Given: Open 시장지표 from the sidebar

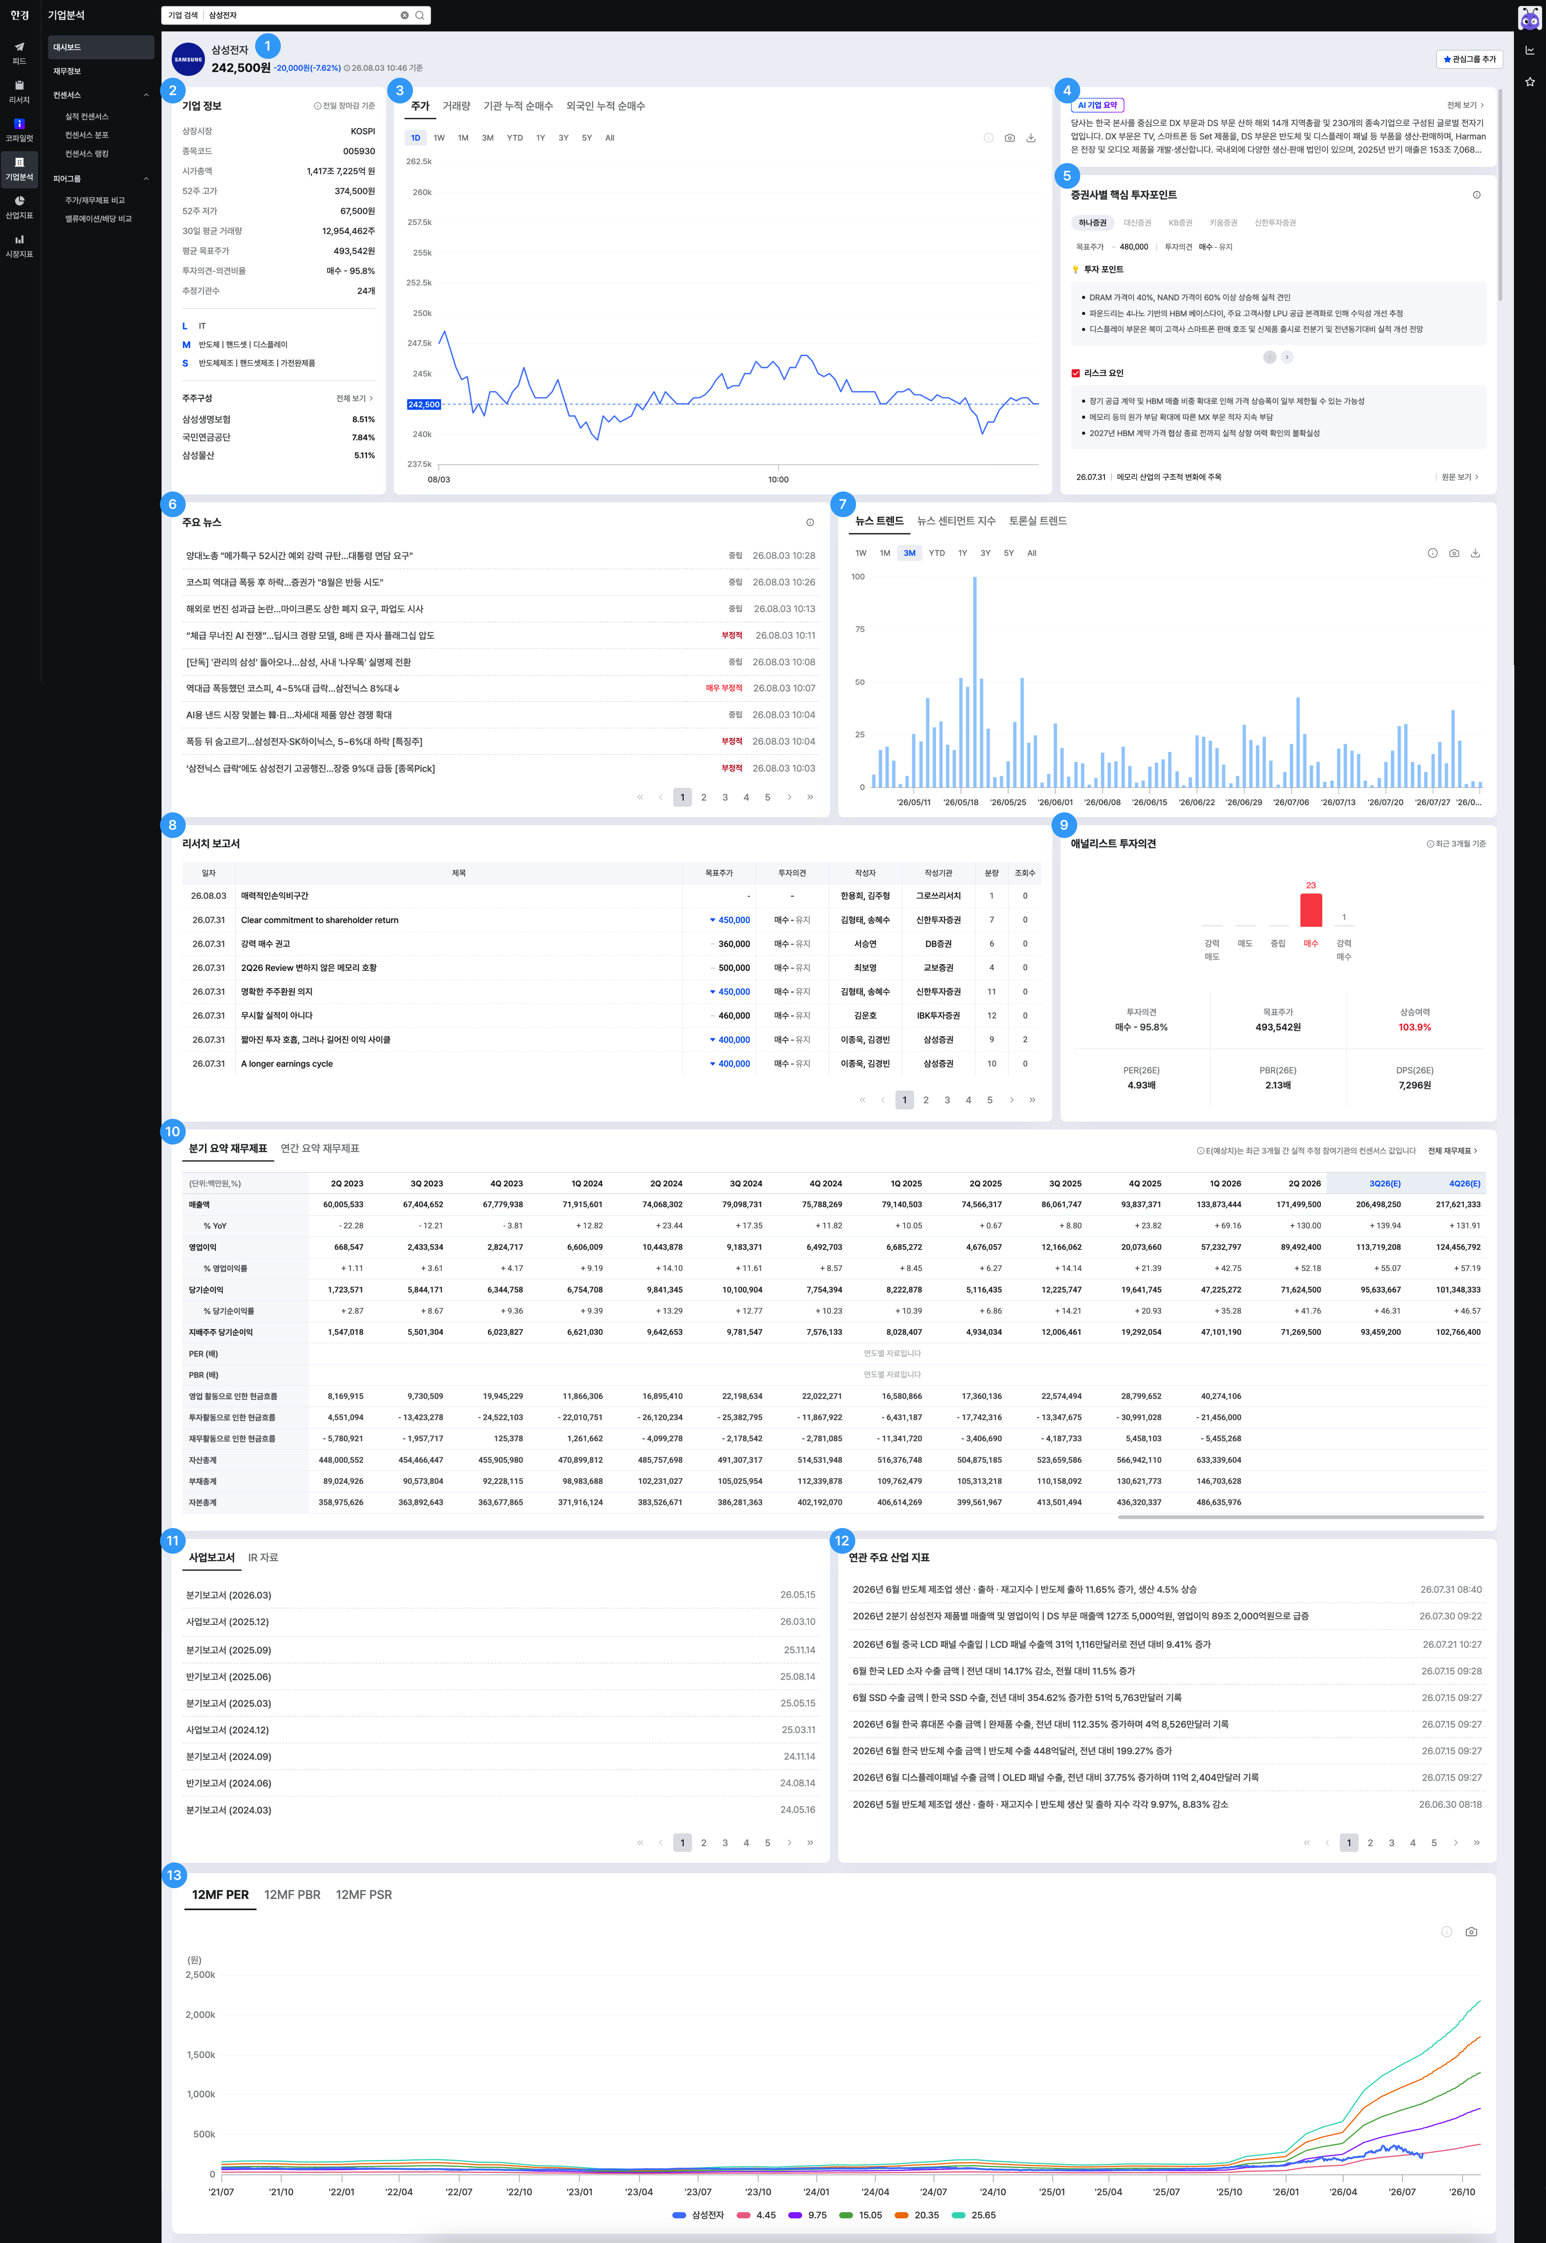Looking at the screenshot, I should point(19,246).
